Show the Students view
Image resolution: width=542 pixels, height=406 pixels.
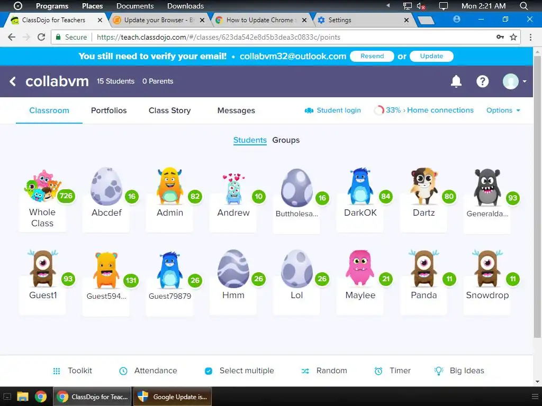pyautogui.click(x=250, y=140)
